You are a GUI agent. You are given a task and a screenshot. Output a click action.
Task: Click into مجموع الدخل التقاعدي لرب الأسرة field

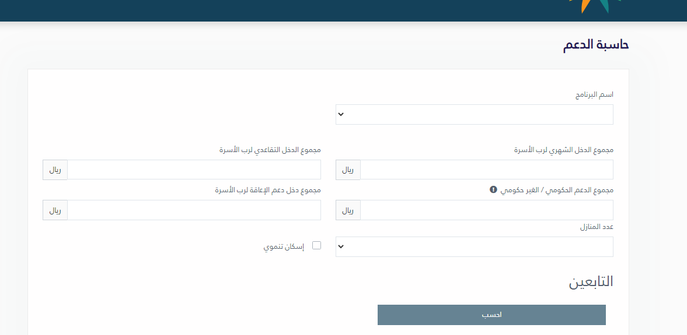click(194, 170)
